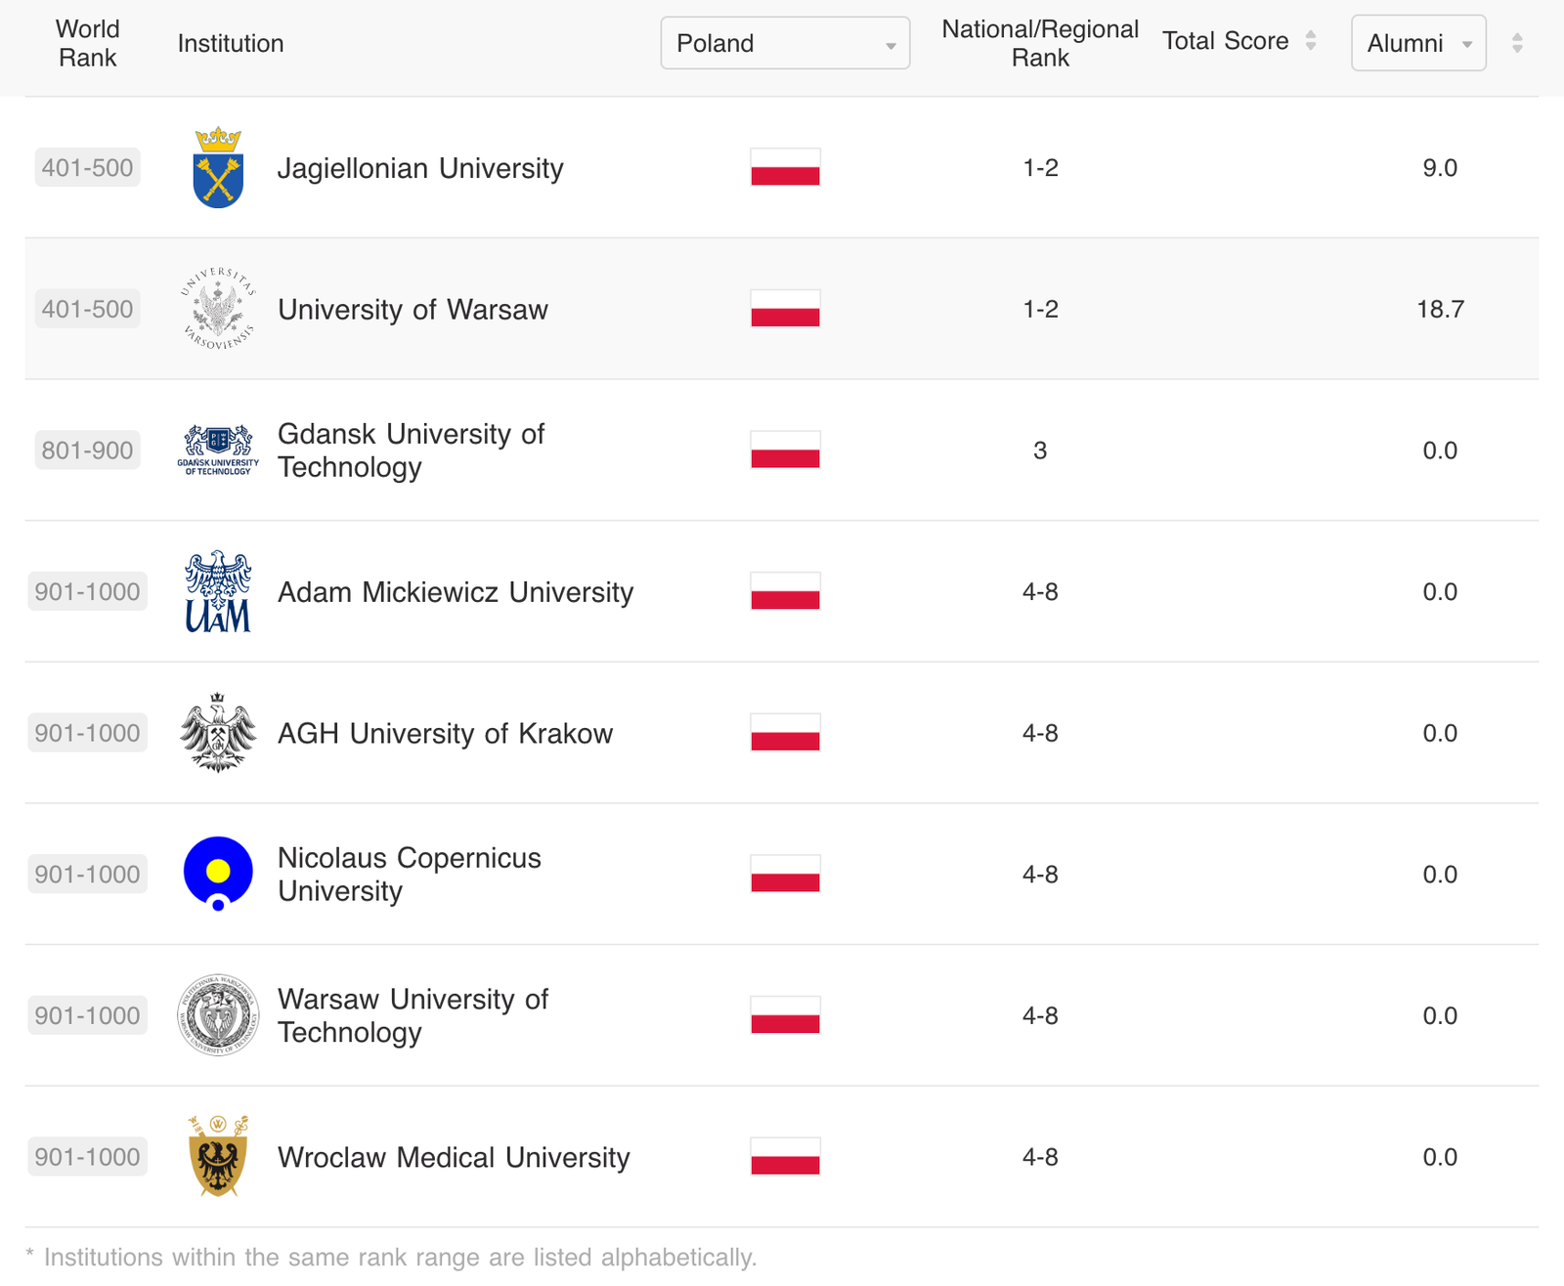
Task: Click the 801-900 world rank badge
Action: (x=87, y=450)
